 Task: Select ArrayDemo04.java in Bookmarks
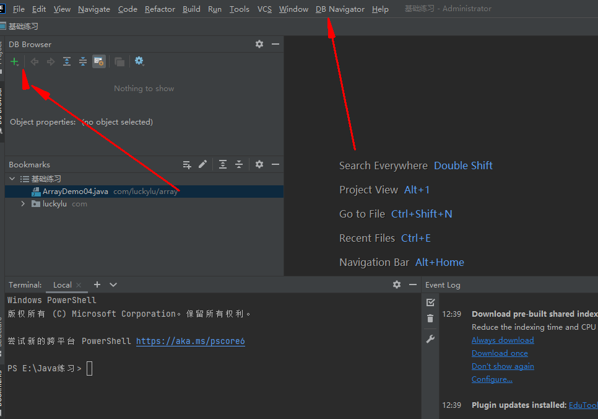coord(75,192)
